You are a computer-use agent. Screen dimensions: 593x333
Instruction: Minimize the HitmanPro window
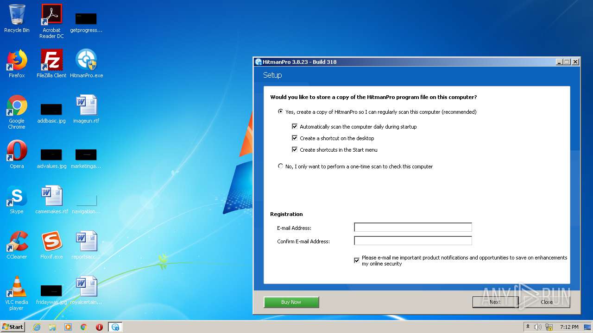559,62
